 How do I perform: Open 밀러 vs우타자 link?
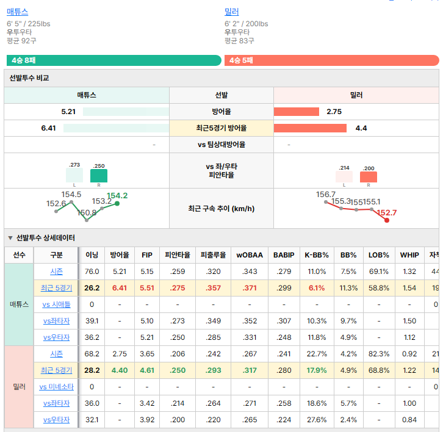[x=56, y=420]
